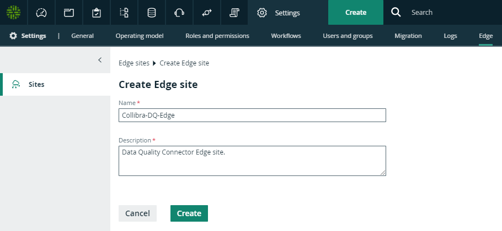Open the headset helpdesk icon

pyautogui.click(x=179, y=12)
